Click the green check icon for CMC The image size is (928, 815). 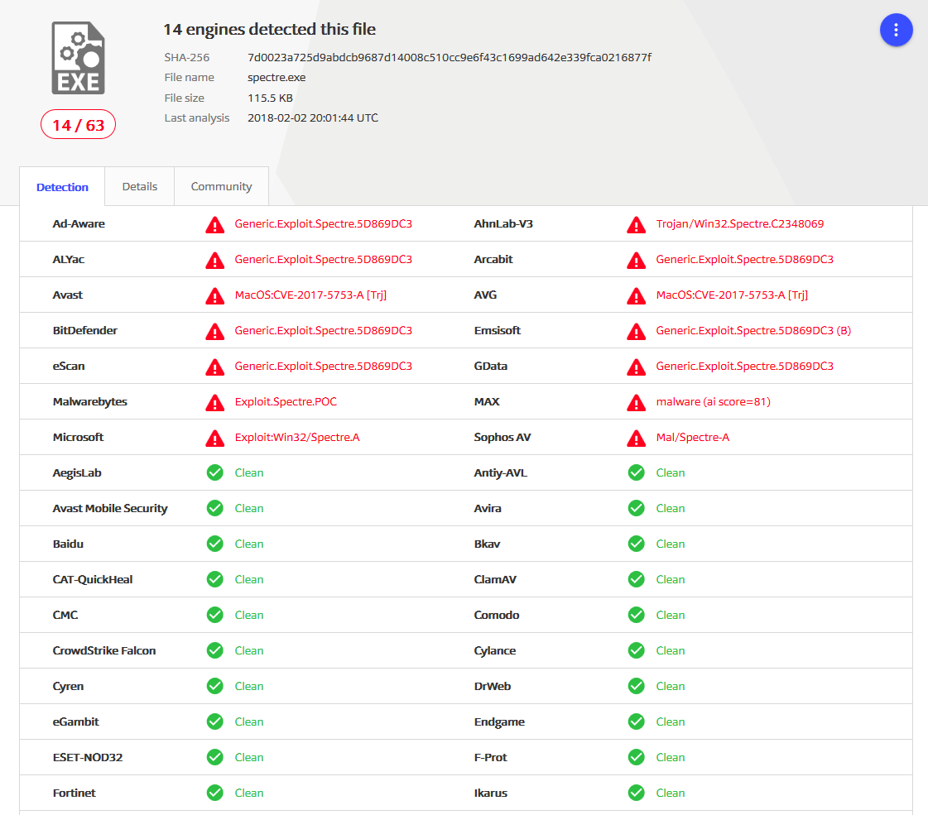point(215,615)
